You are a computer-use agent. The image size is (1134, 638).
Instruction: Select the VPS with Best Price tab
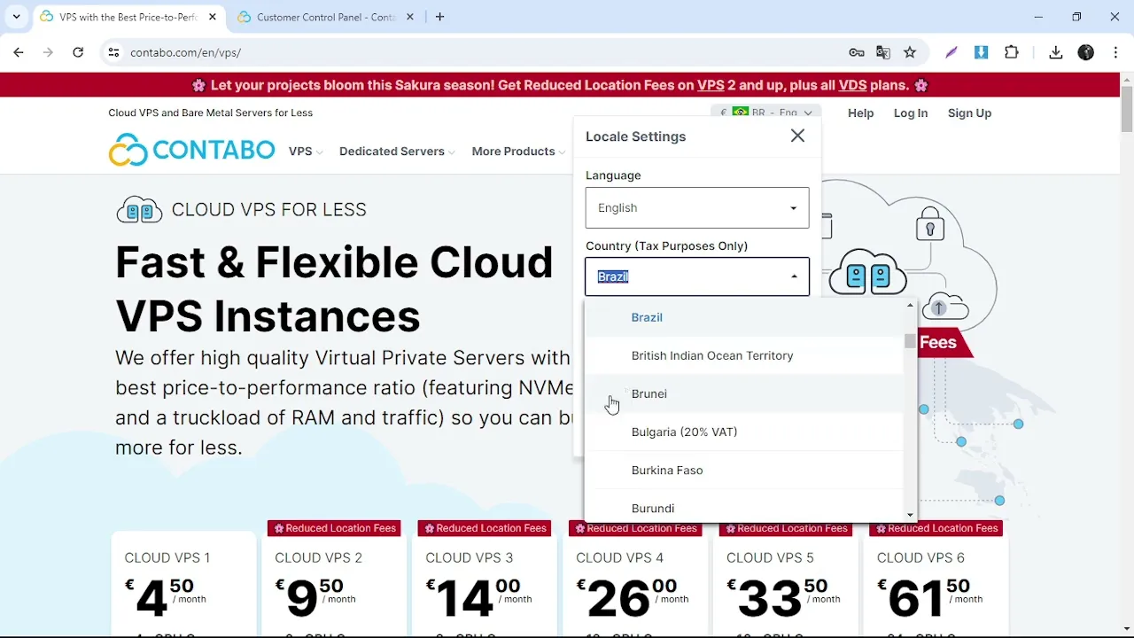tap(128, 17)
